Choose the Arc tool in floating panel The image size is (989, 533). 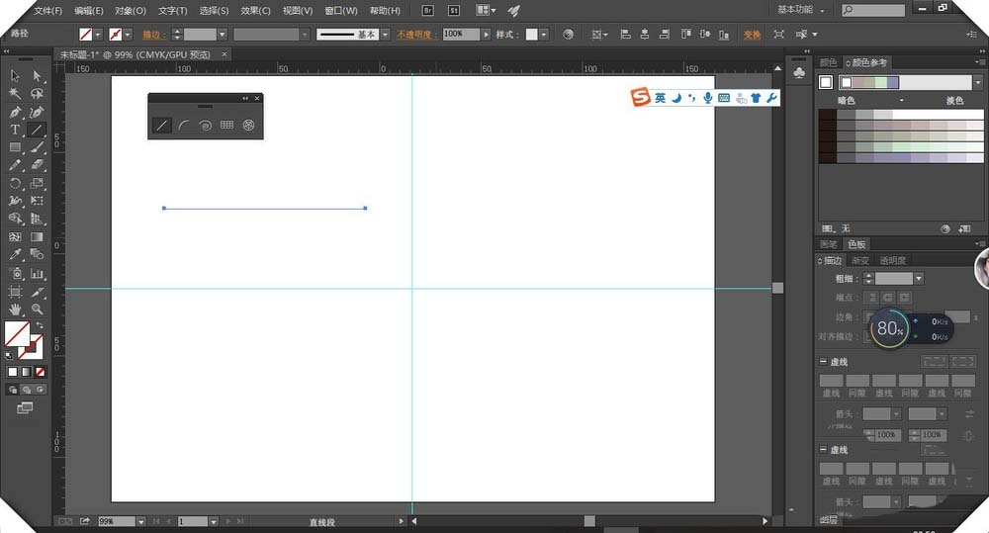(x=184, y=126)
